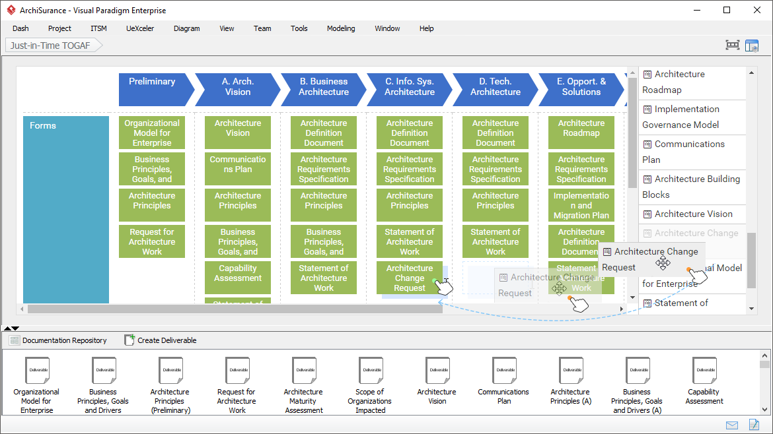Select the E. Opport. & Solutions phase
This screenshot has height=434, width=773.
click(x=581, y=90)
